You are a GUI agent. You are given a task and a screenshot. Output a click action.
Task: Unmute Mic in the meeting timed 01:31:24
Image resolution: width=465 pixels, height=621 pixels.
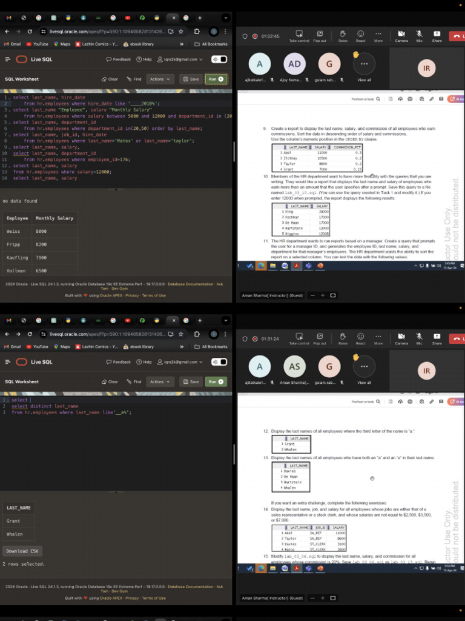(419, 338)
